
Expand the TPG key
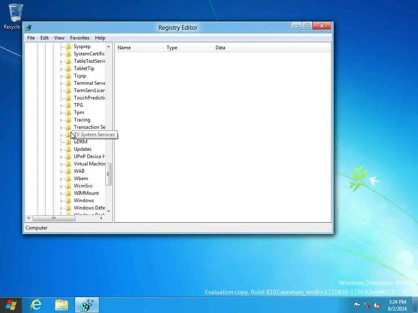click(x=61, y=106)
